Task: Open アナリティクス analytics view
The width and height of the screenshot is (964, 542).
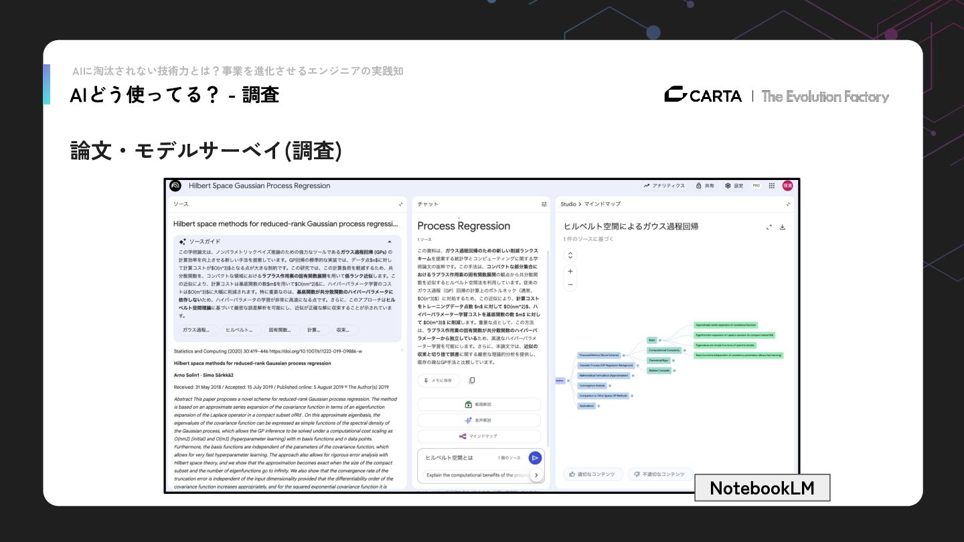Action: [x=664, y=185]
